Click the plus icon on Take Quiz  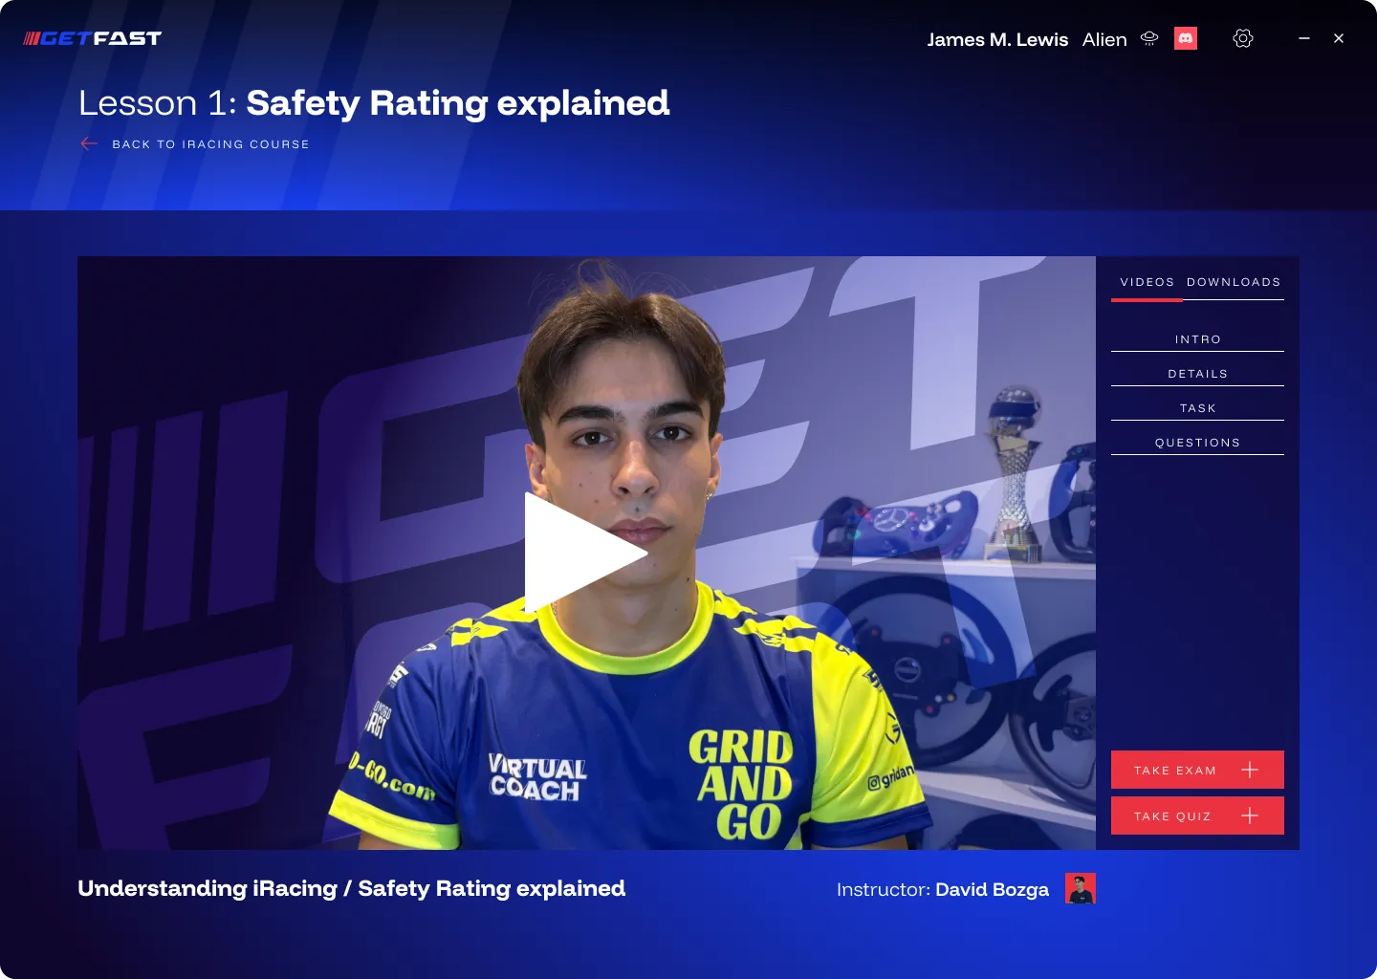(x=1250, y=816)
